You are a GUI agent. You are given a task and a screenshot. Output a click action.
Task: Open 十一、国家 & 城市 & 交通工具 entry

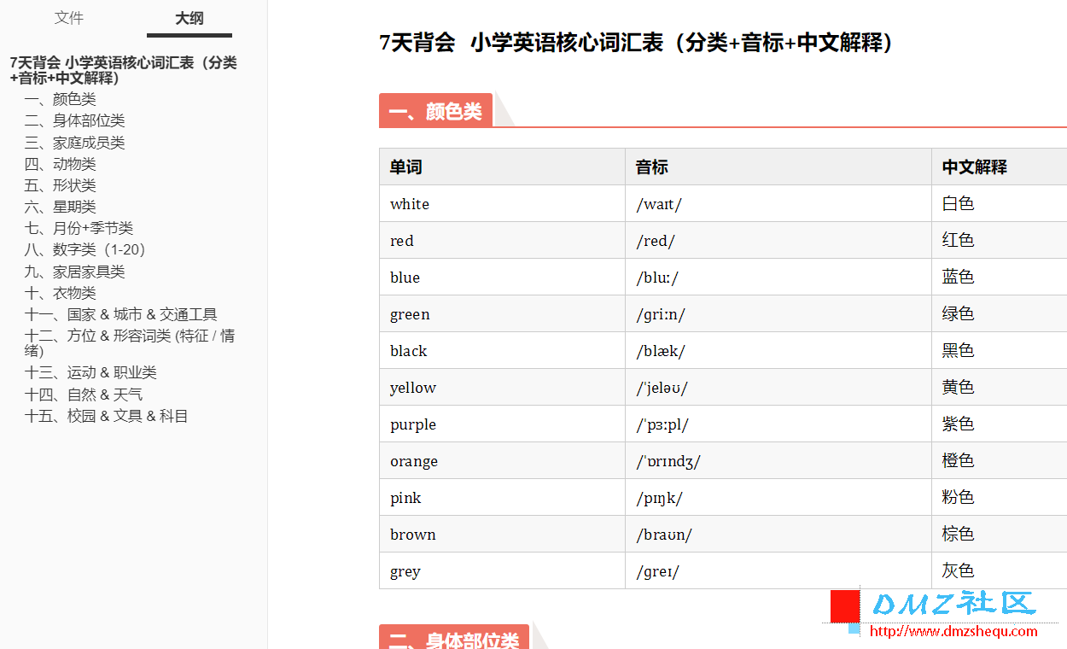[x=120, y=314]
